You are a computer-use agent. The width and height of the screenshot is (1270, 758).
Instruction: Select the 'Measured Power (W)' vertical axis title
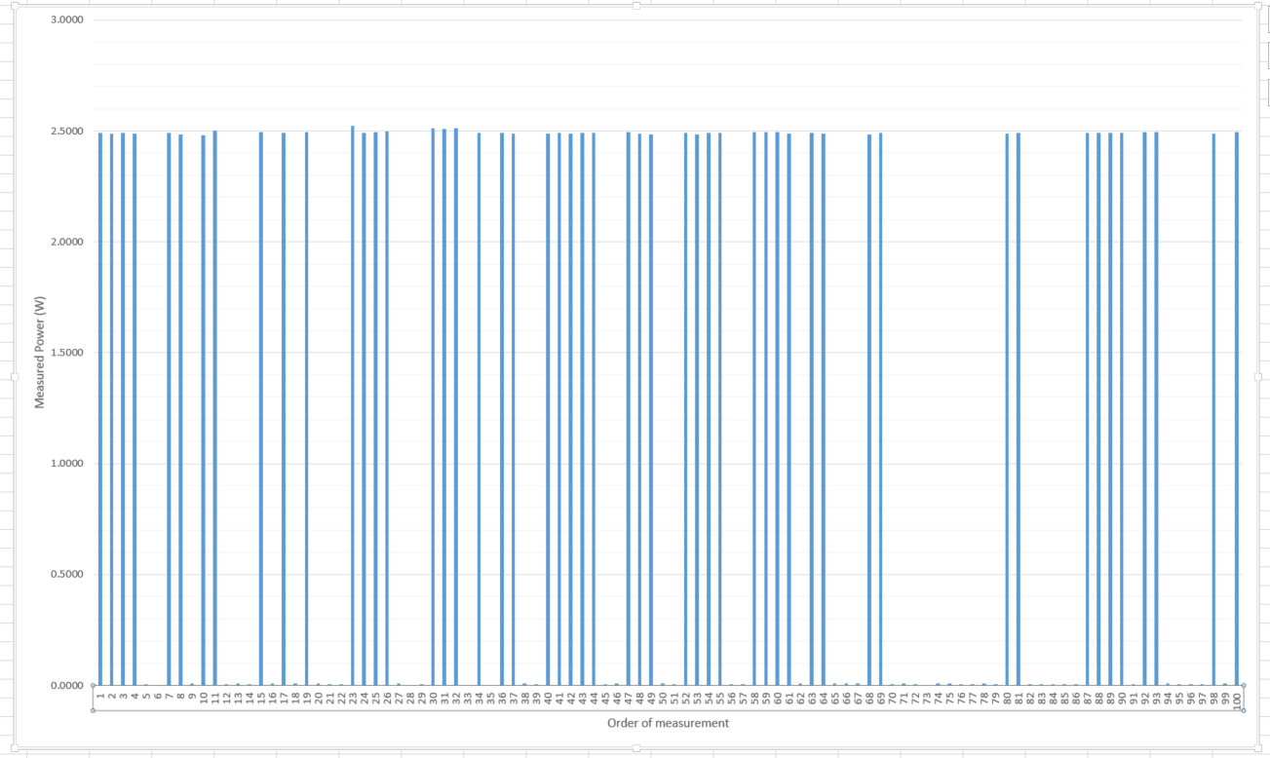coord(40,352)
